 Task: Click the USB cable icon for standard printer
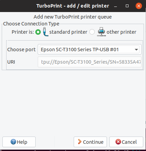(46, 32)
